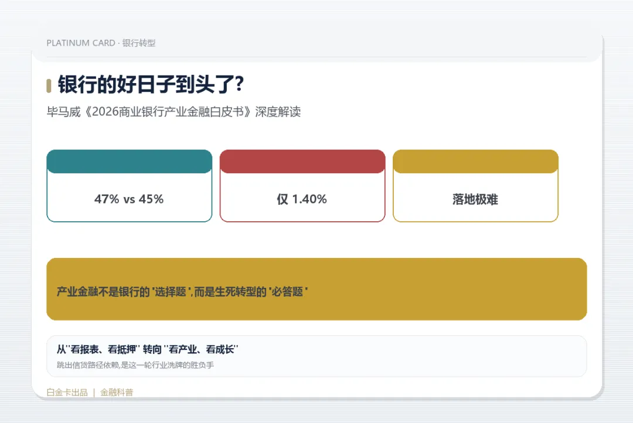This screenshot has width=633, height=423.
Task: Open the 白金卡出品 footer link
Action: pos(67,393)
